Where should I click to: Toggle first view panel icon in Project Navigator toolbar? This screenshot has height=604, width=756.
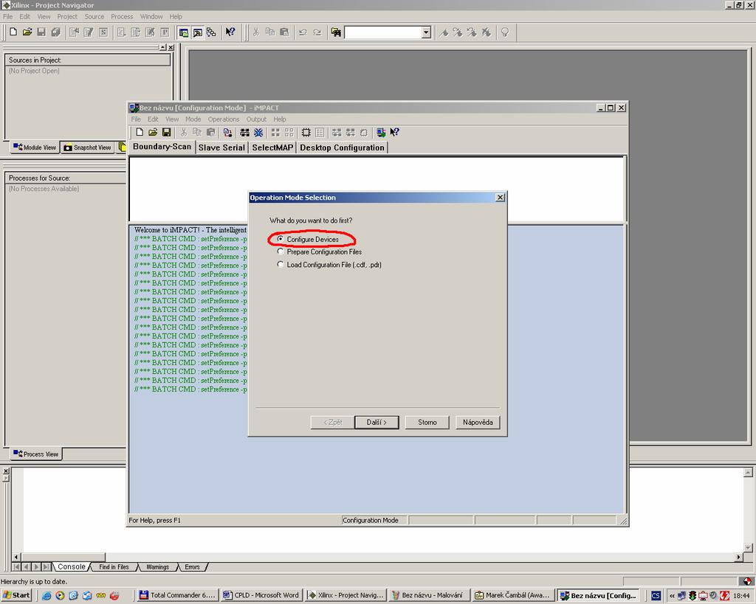(x=184, y=32)
